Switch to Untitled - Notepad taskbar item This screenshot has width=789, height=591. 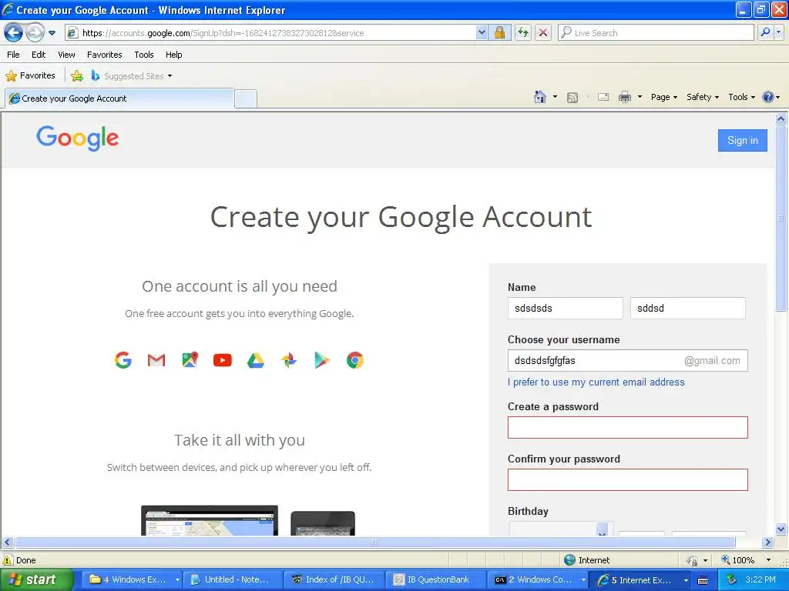pos(233,579)
